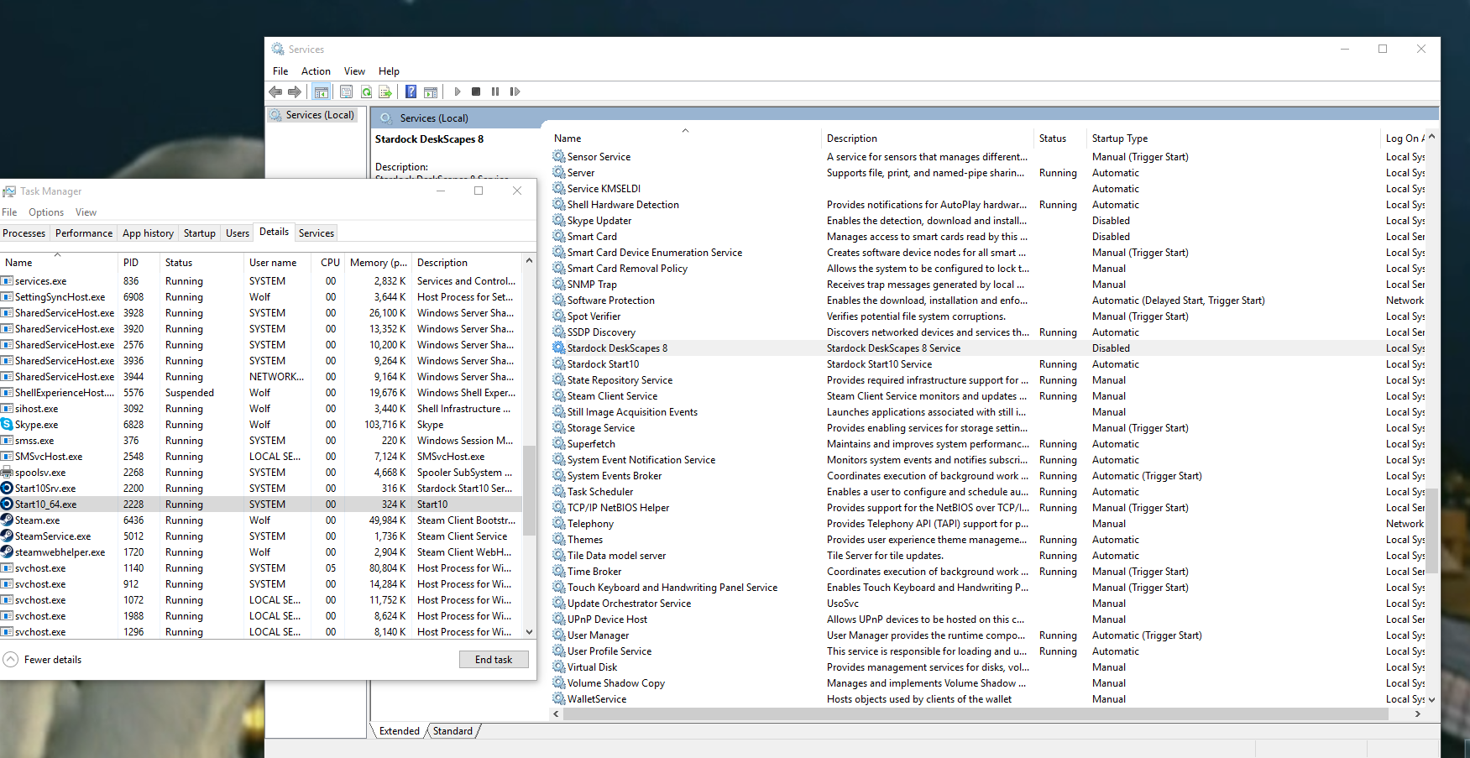Sort Task Manager by Memory column
Image resolution: width=1470 pixels, height=758 pixels.
[x=378, y=262]
